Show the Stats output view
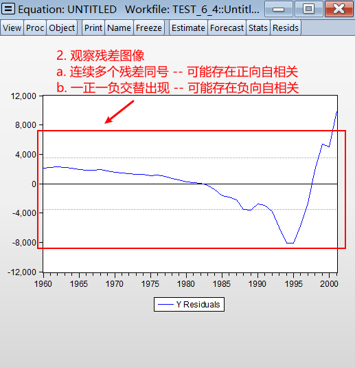Image resolution: width=355 pixels, height=368 pixels. (258, 28)
